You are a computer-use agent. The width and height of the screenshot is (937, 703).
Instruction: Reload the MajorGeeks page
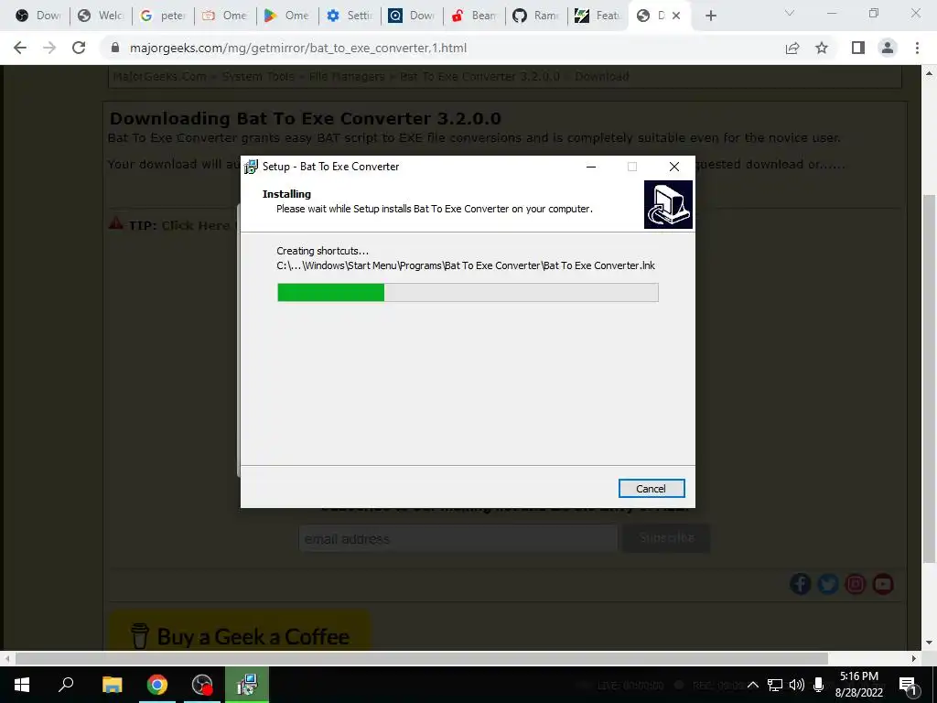point(79,48)
